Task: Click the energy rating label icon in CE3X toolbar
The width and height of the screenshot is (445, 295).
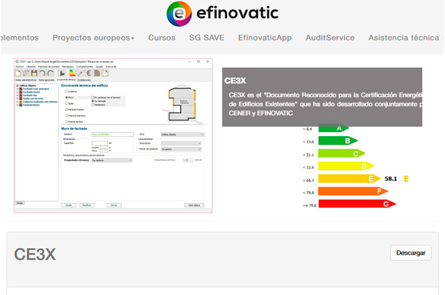Action: [72, 73]
